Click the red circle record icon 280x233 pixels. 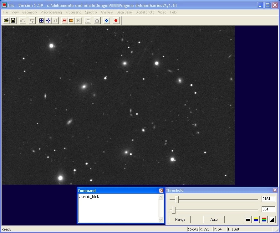[116, 21]
